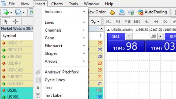
Task: Select the arrow Cursor tool
Action: coord(6,21)
